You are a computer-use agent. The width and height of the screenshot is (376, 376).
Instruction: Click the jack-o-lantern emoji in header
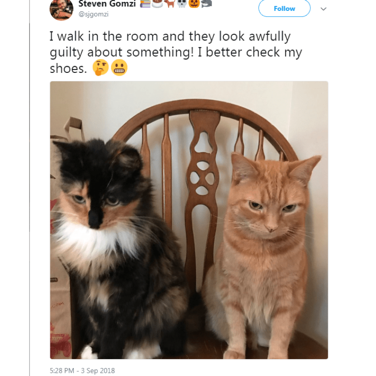point(194,4)
